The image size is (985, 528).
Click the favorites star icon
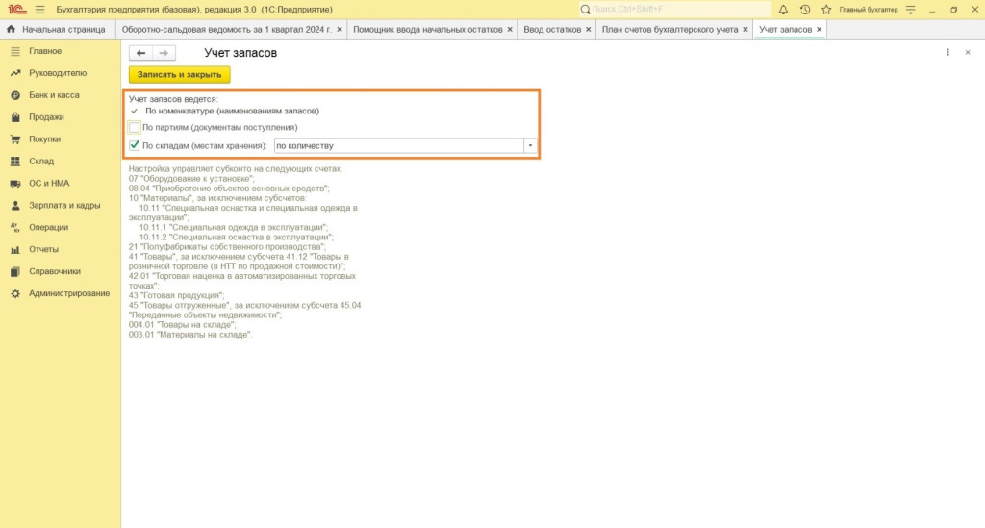point(826,10)
